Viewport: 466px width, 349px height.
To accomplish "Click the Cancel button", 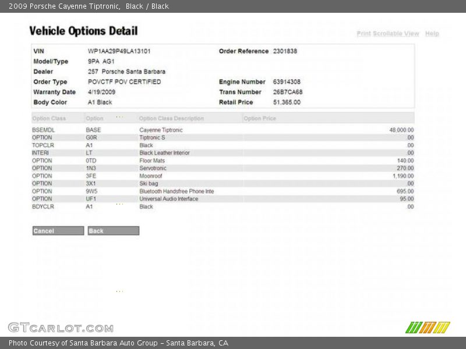I will [x=58, y=231].
